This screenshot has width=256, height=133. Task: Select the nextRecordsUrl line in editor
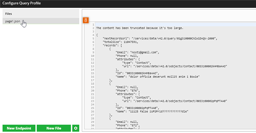coord(160,39)
